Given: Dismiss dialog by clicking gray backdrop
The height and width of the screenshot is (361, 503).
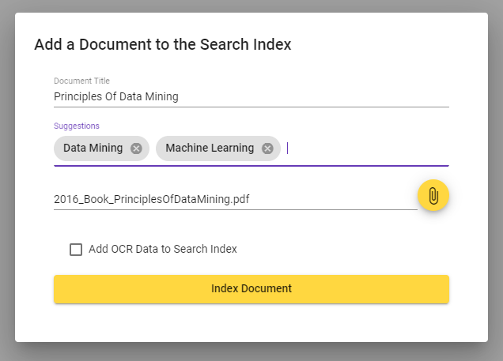Looking at the screenshot, I should click(251, 352).
